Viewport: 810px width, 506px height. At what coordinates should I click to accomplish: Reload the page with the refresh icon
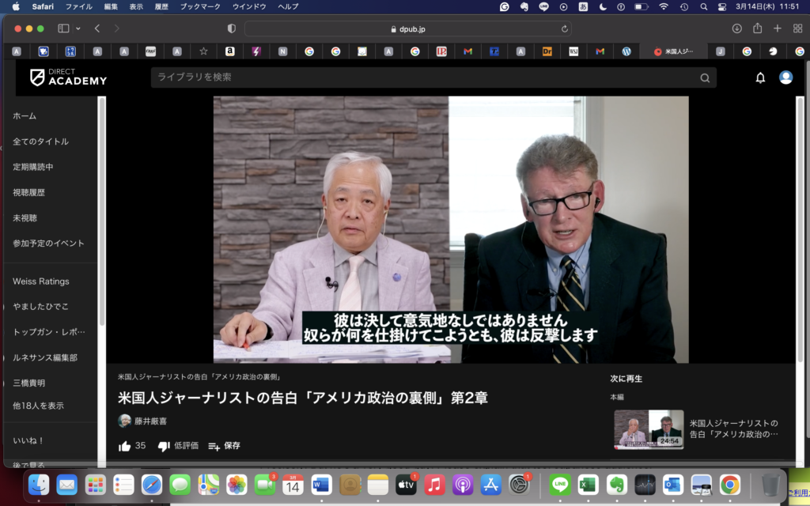(x=565, y=28)
